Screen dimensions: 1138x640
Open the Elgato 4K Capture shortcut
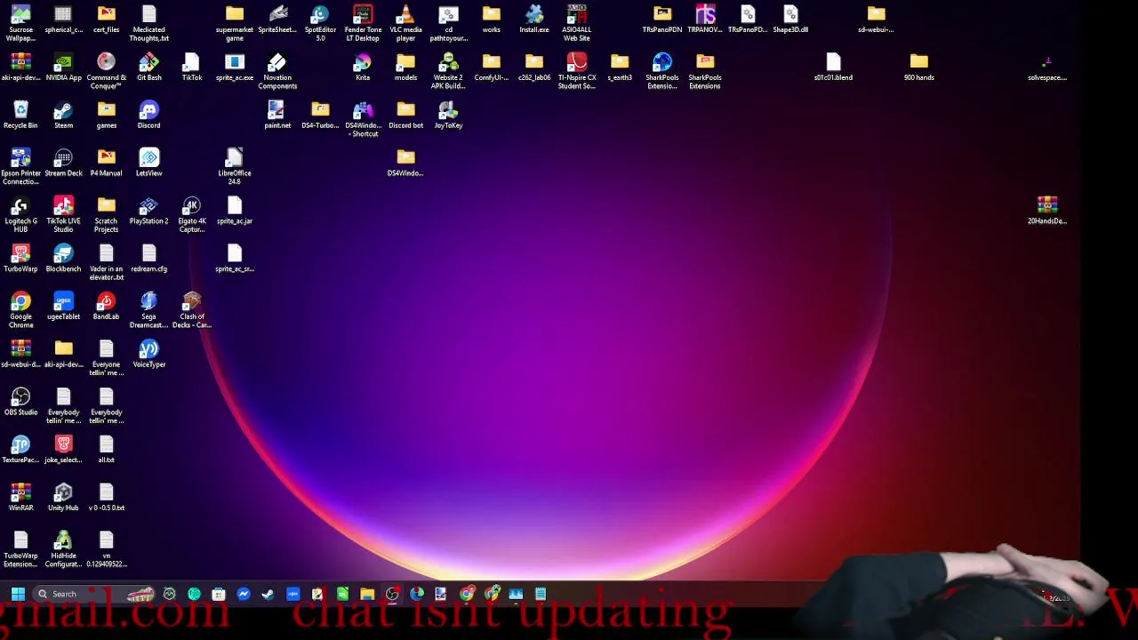(191, 215)
